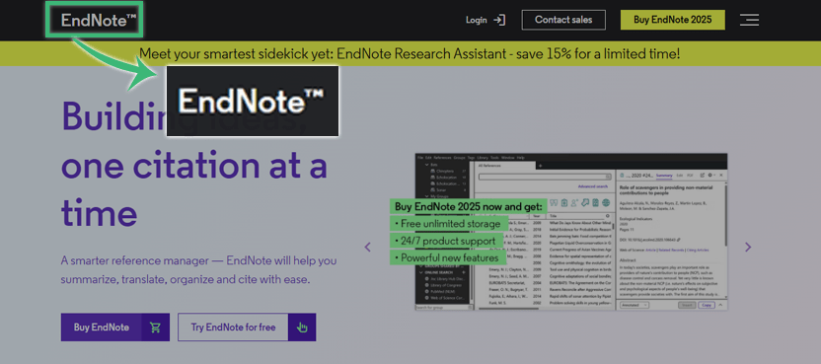The width and height of the screenshot is (821, 364).
Task: Add a new tab with the plus icon
Action: pyautogui.click(x=541, y=166)
